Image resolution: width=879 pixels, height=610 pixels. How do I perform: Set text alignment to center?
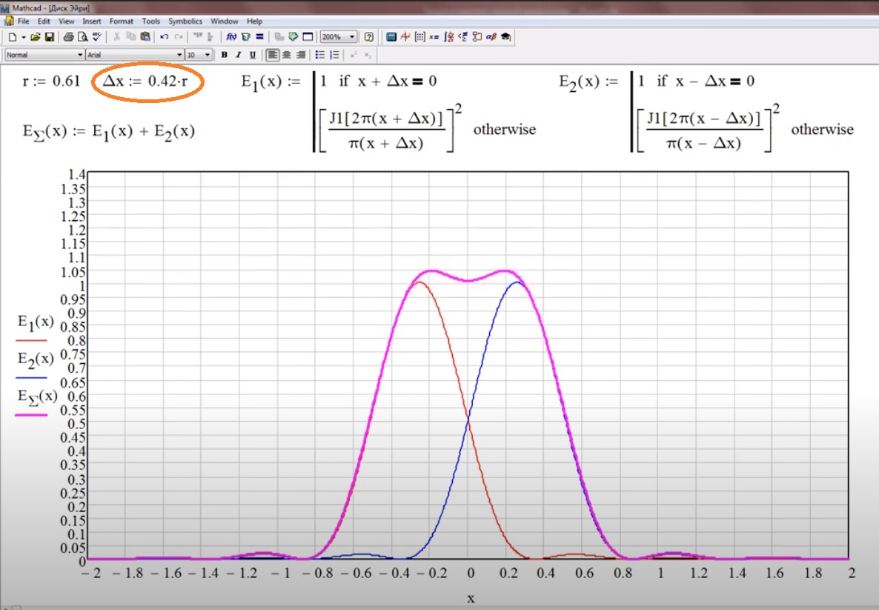(287, 55)
